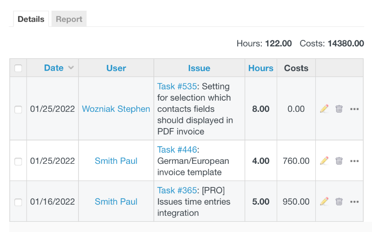Open actions menu for Task #365 entry
The height and width of the screenshot is (232, 372).
coord(354,202)
